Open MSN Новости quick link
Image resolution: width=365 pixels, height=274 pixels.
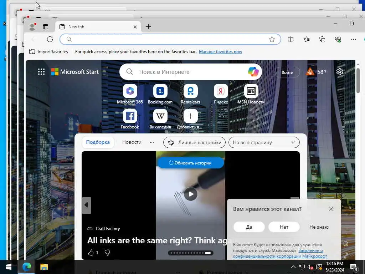[251, 94]
